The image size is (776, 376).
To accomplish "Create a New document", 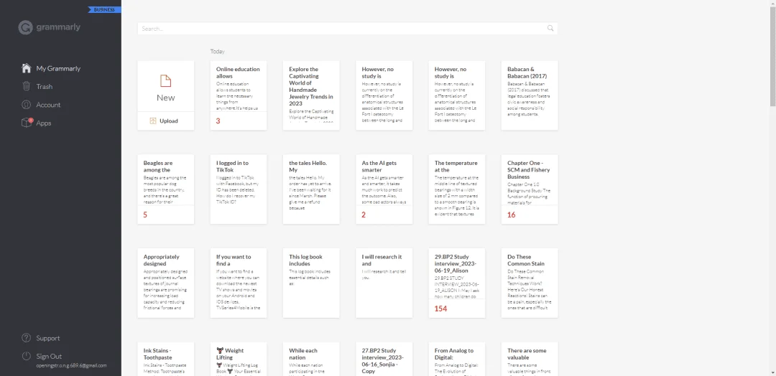I will point(166,86).
